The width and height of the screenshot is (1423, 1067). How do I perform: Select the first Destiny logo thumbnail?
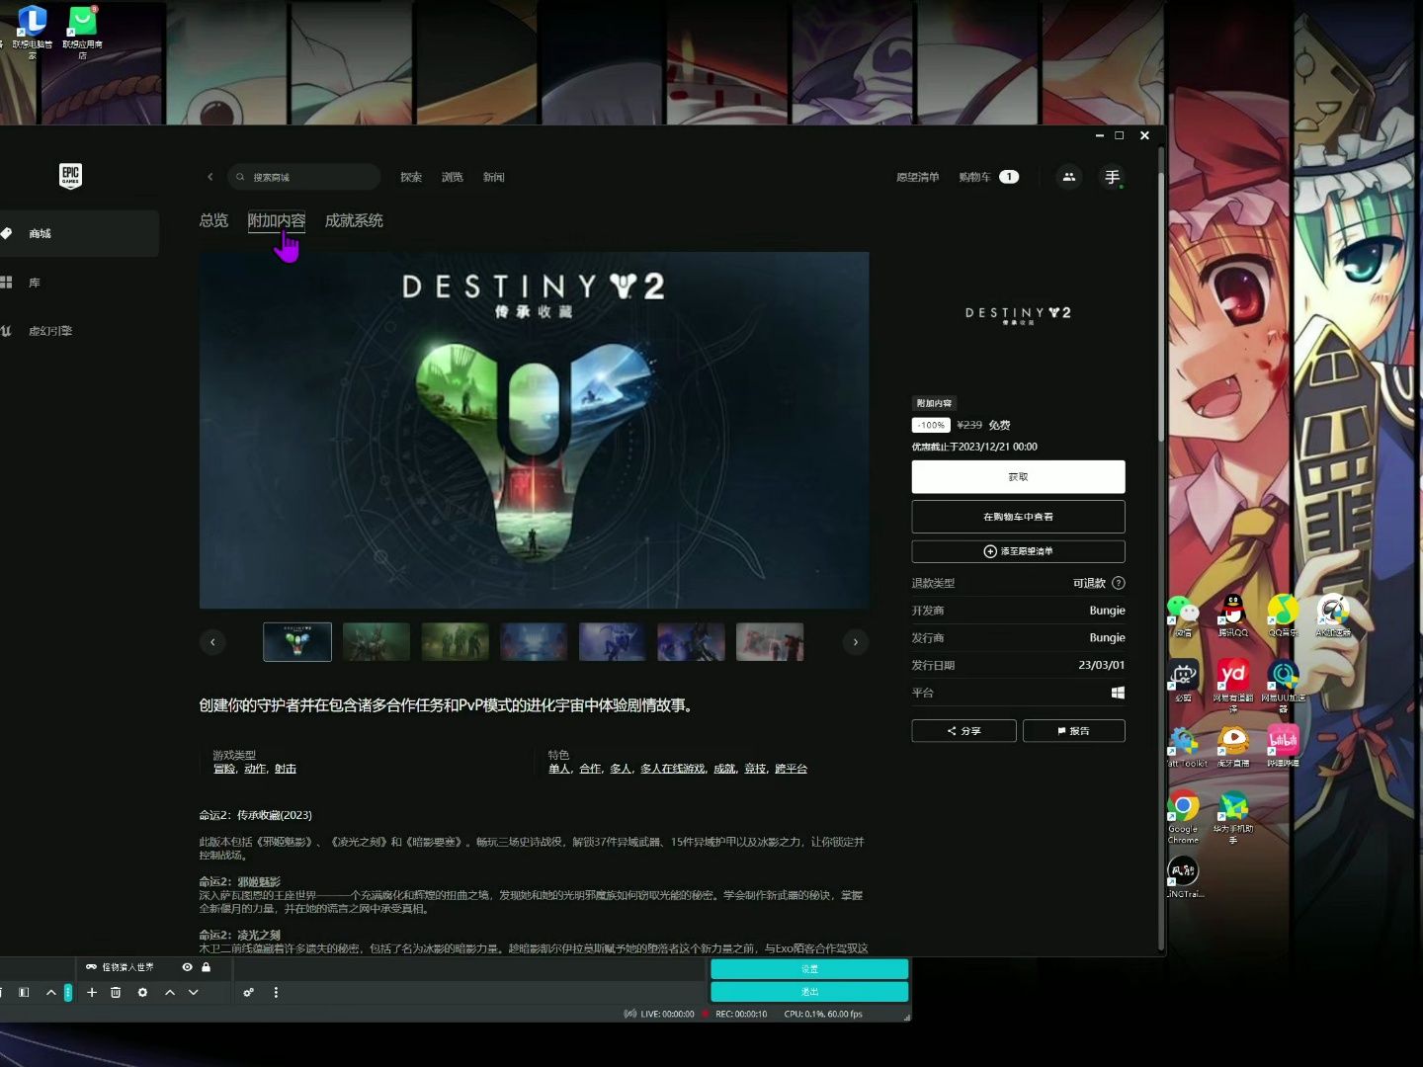point(297,642)
